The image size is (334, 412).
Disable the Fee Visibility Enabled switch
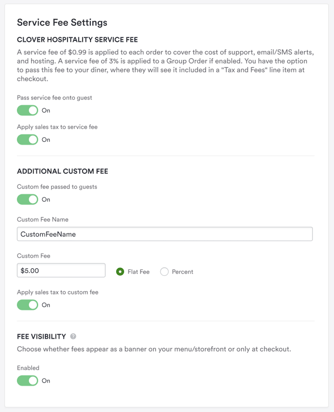tap(28, 381)
